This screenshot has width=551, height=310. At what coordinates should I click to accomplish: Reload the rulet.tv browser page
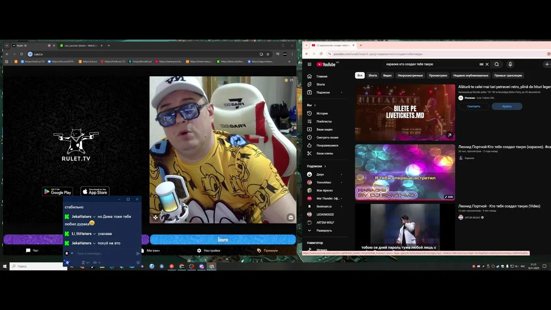click(x=21, y=54)
